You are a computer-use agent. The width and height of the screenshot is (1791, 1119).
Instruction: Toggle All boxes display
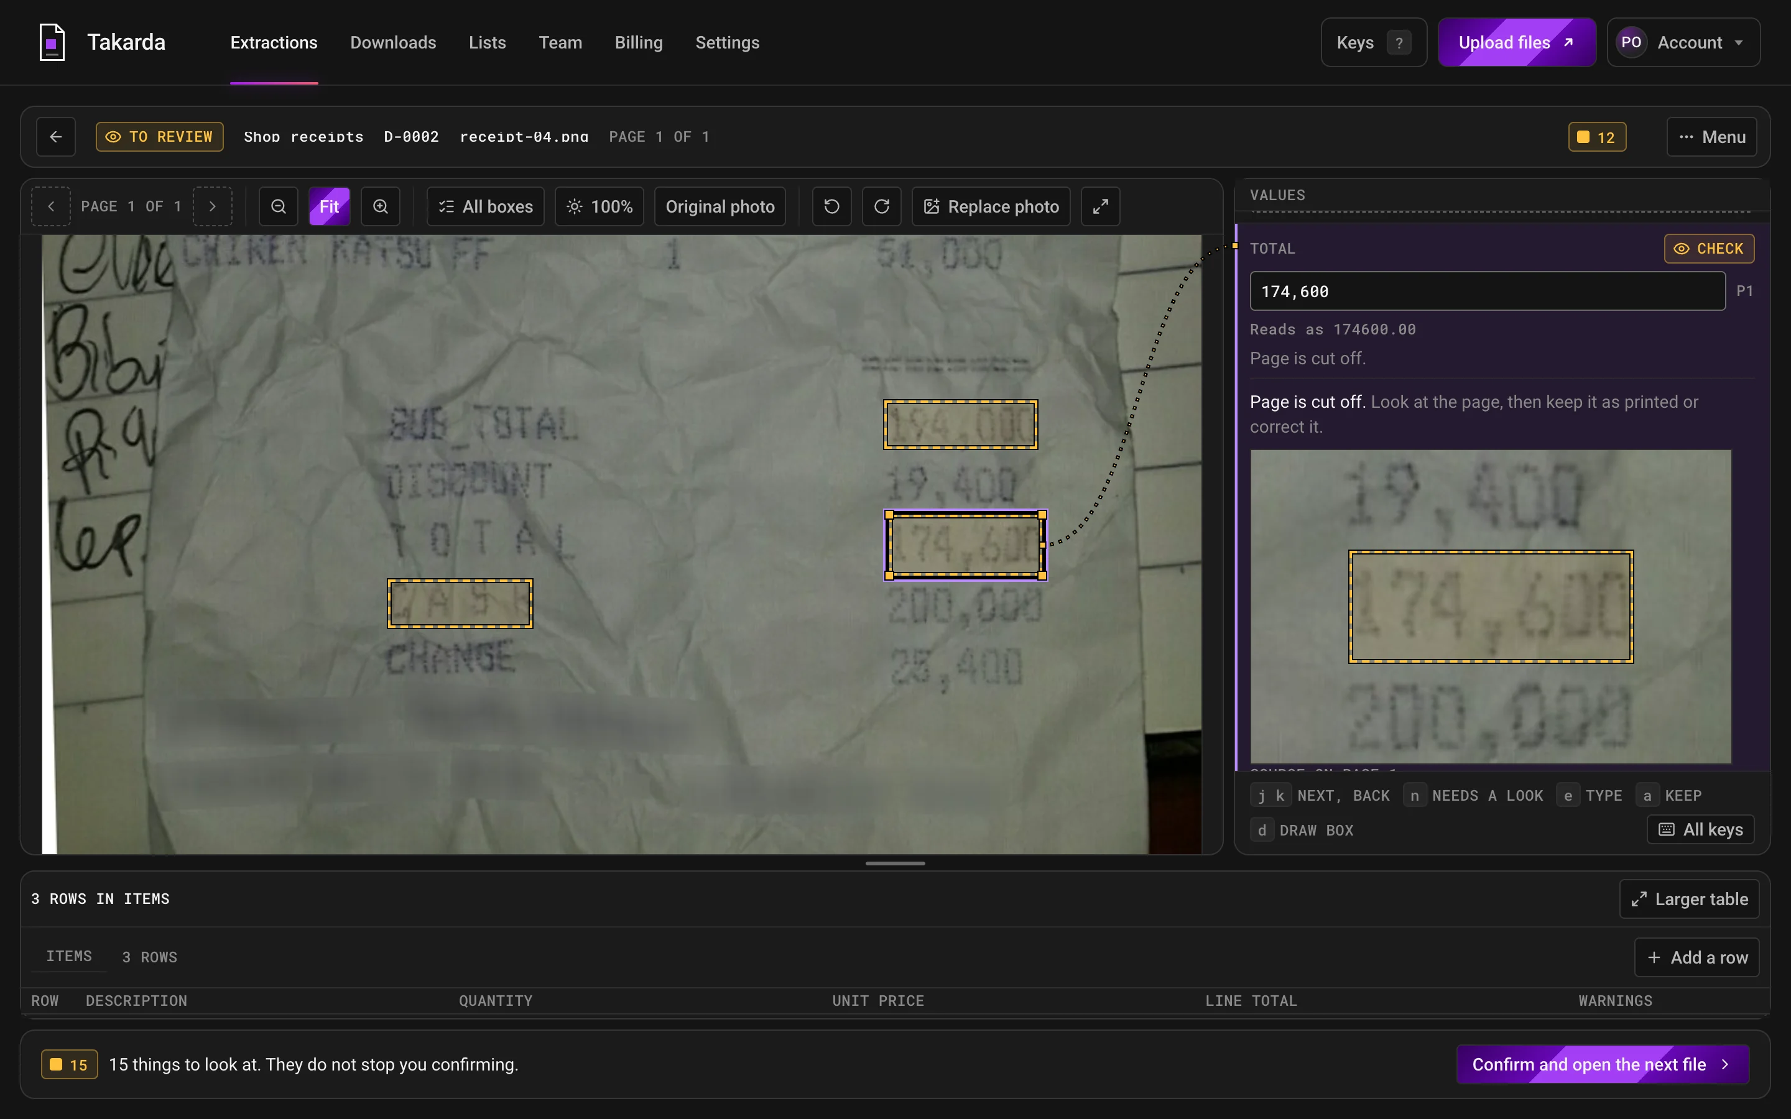click(x=486, y=206)
